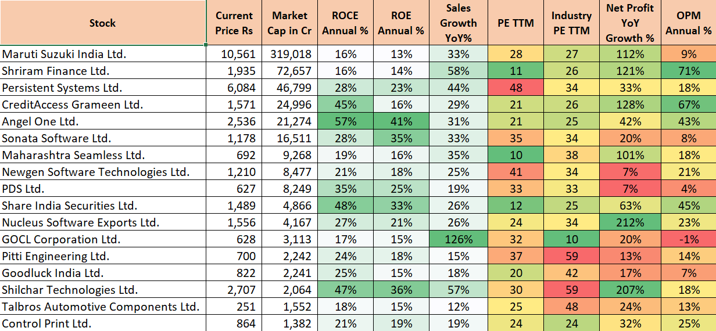This screenshot has height=331, width=716.
Task: Click Nucleus Software Exports Ltd. cell
Action: [x=103, y=223]
